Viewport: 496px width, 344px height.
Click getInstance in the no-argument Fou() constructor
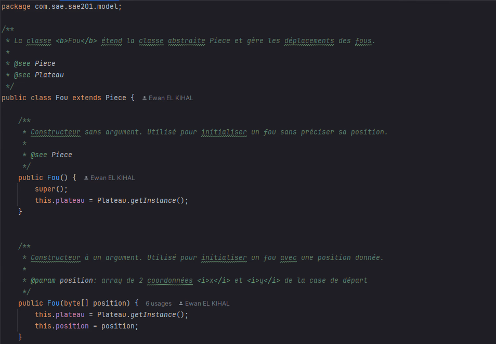point(153,200)
